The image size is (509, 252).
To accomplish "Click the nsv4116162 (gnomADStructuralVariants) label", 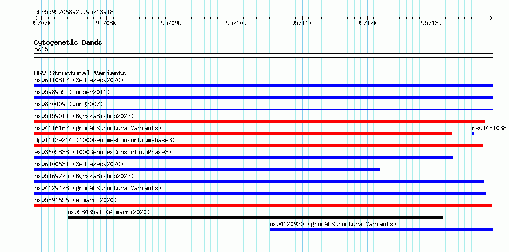I will (98, 128).
